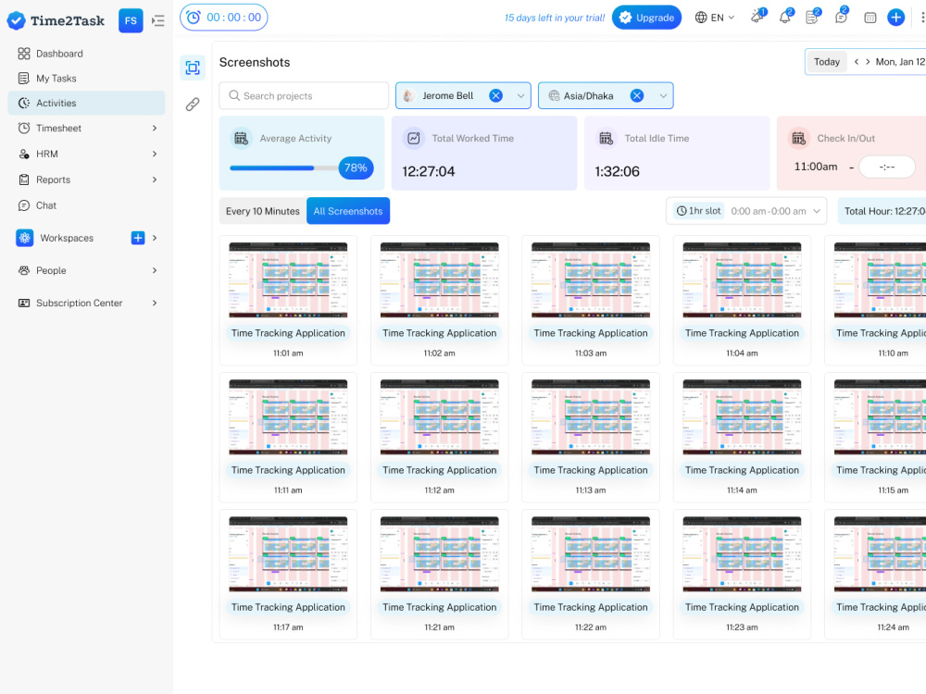926x694 pixels.
Task: Open the 11:14 am screenshot thumbnail
Action: coord(742,416)
